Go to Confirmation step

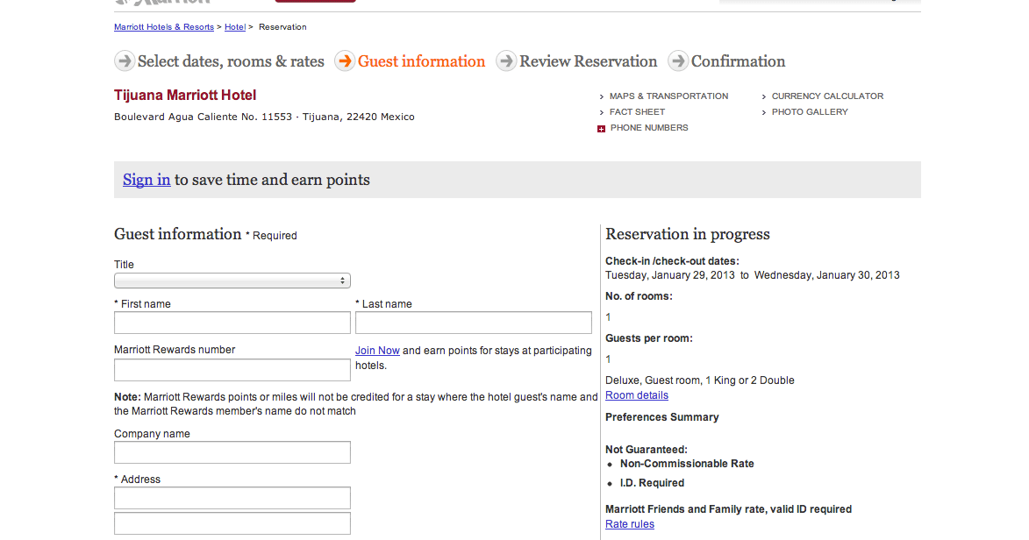pyautogui.click(x=739, y=61)
